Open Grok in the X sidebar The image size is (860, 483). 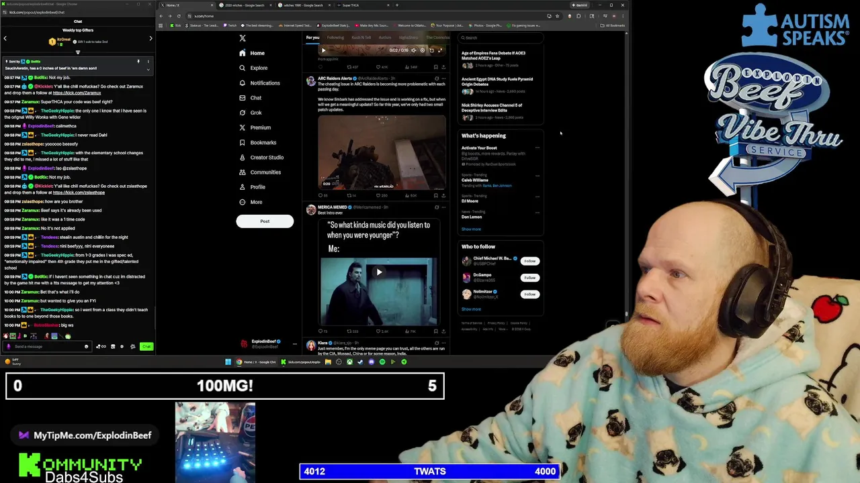point(251,113)
